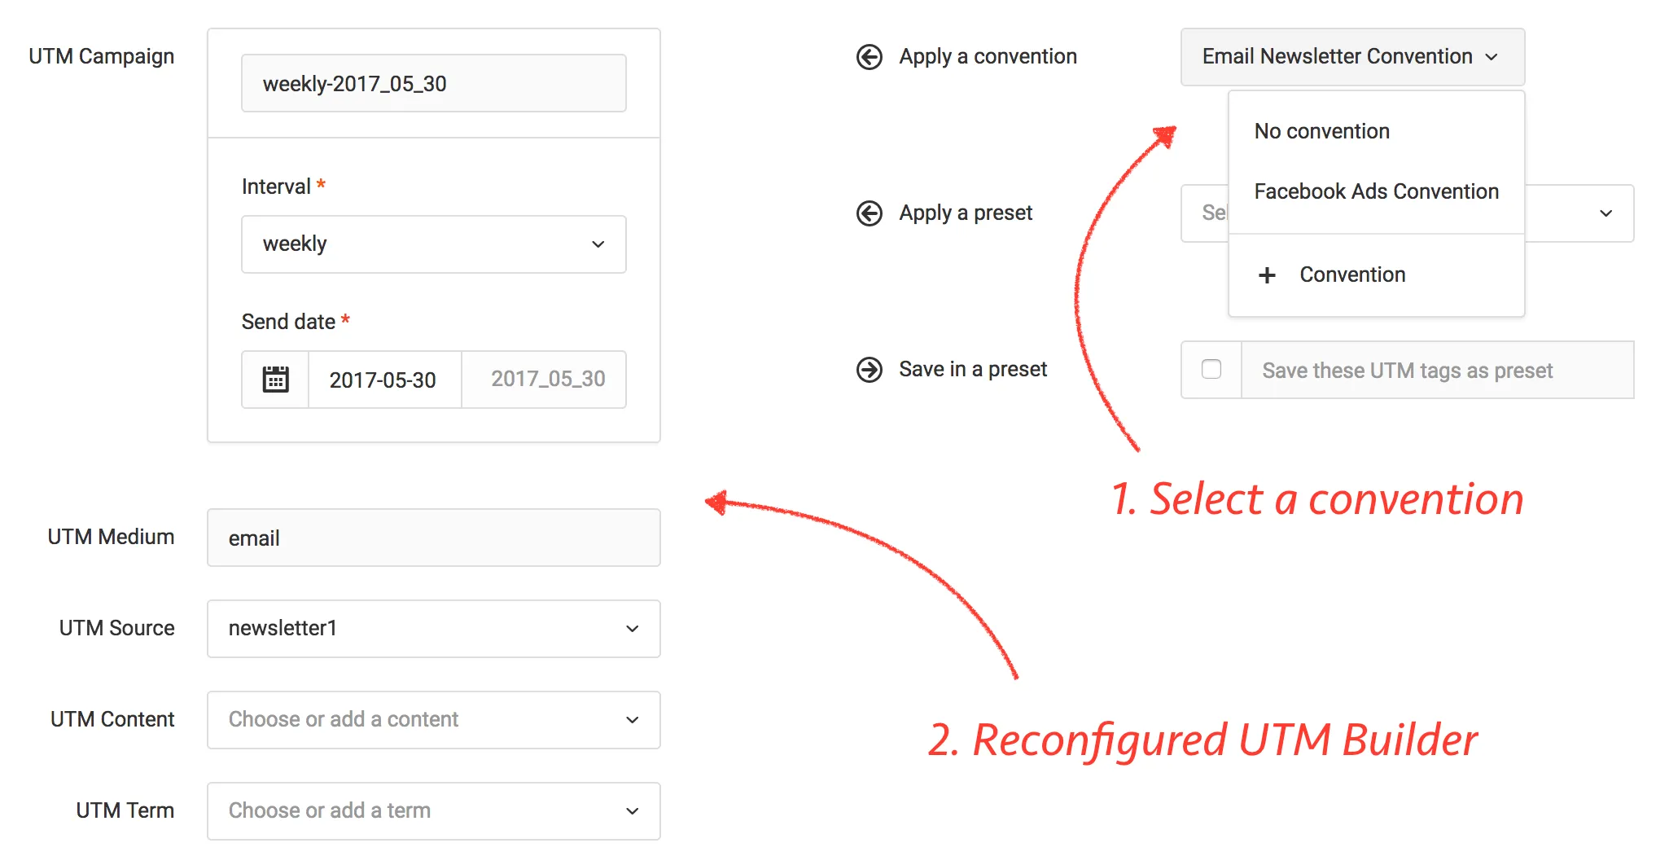Enable Save these UTM tags as preset

pos(1211,369)
